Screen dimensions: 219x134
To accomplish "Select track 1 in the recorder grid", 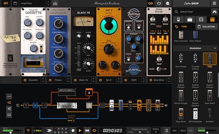I will (55, 129).
